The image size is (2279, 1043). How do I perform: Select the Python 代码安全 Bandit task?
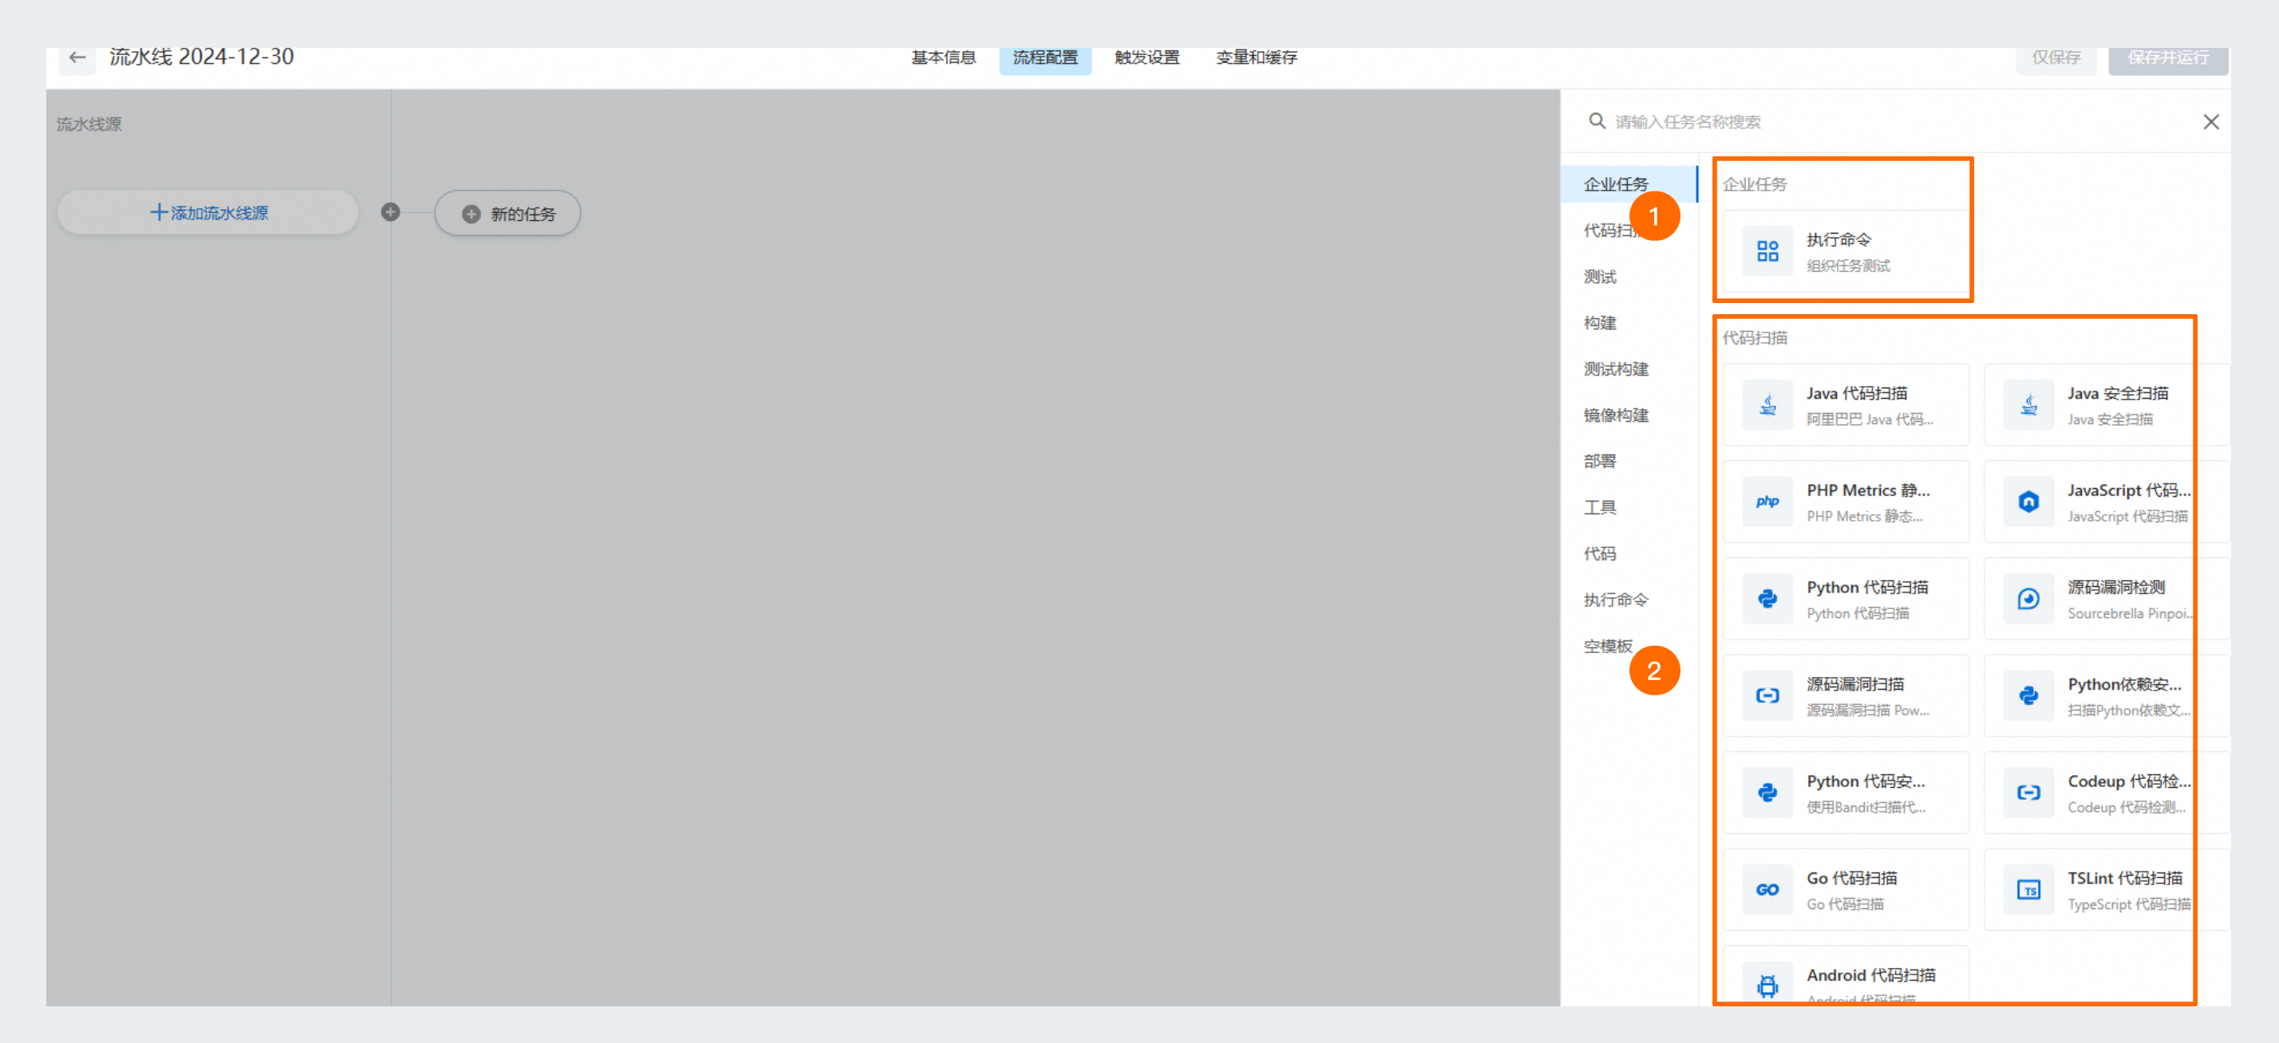[x=1845, y=792]
